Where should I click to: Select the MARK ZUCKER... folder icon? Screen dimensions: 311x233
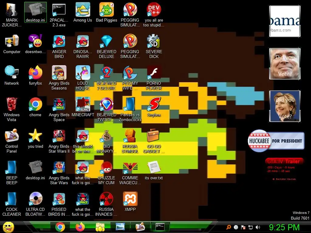12,15
